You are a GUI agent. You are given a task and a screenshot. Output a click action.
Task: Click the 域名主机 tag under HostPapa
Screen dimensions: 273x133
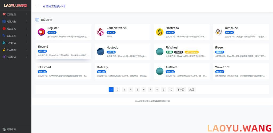[x=170, y=32]
